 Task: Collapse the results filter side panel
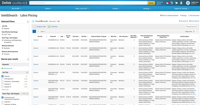pyautogui.click(x=33, y=22)
